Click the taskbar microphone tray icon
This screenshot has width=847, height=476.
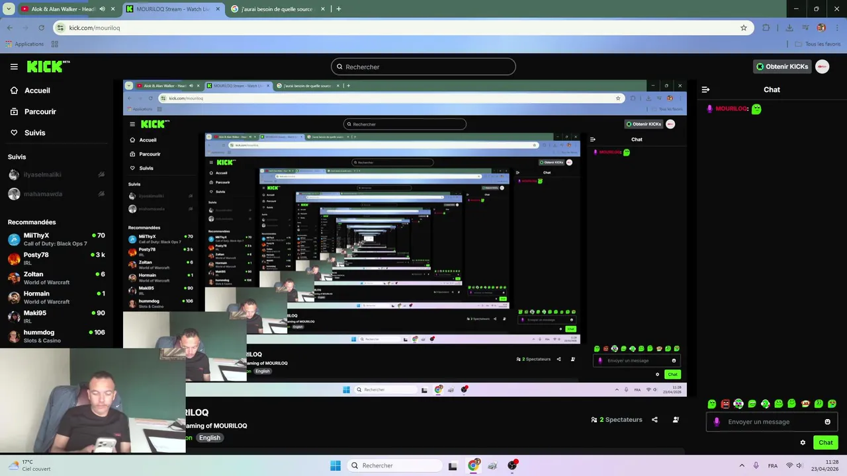pyautogui.click(x=756, y=465)
